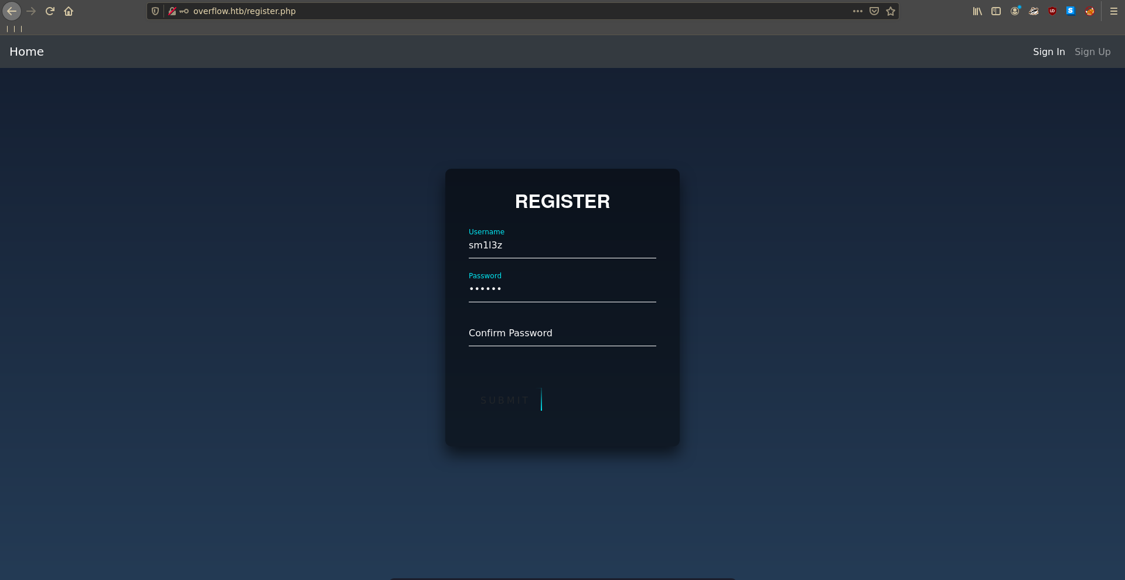Image resolution: width=1125 pixels, height=580 pixels.
Task: Toggle the sidebar view icon
Action: pos(996,11)
